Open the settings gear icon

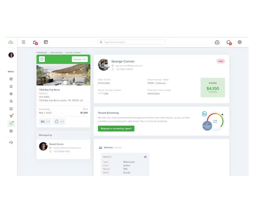[240, 42]
